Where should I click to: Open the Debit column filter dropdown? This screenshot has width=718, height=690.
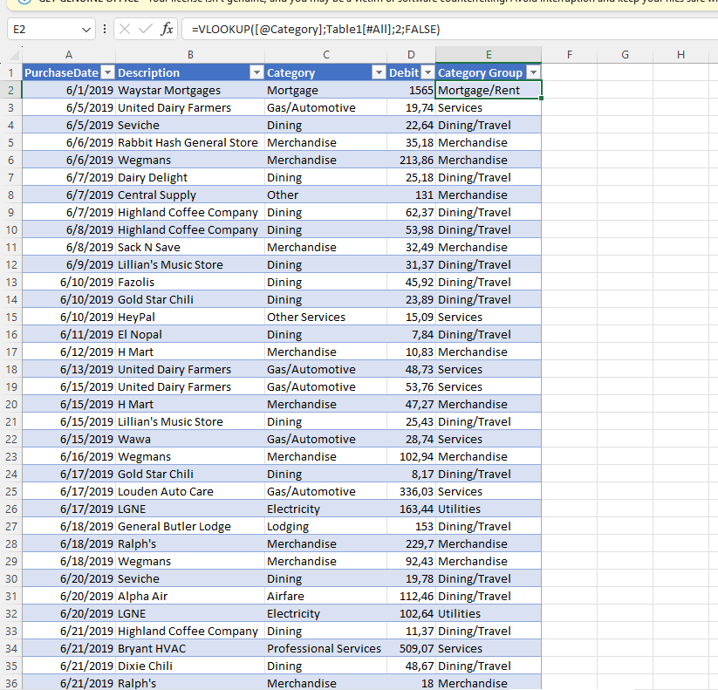point(427,72)
